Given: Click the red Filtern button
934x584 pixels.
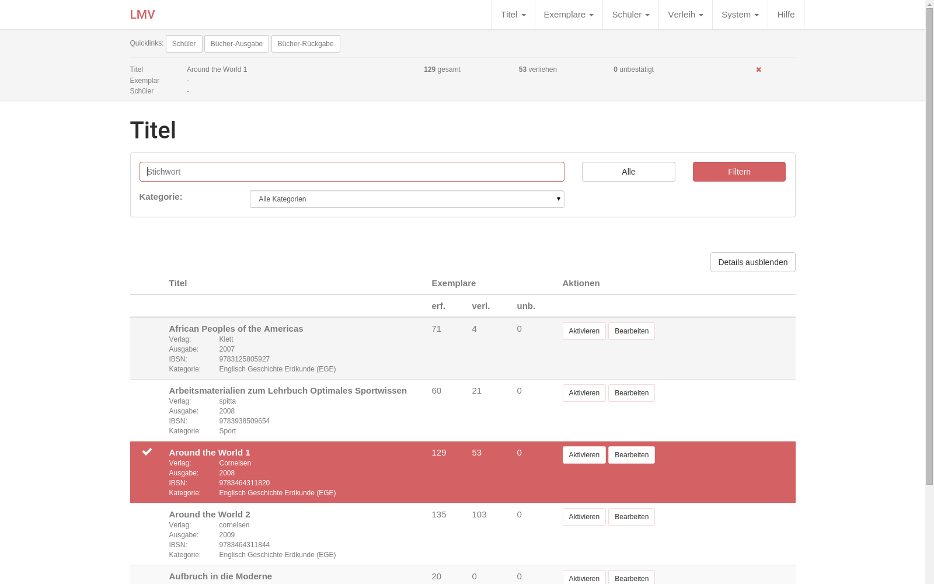Looking at the screenshot, I should (739, 172).
